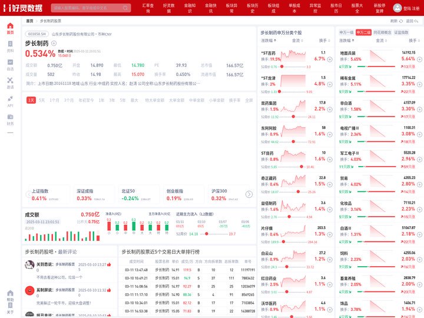Click the search magnifier icon in search box
The height and width of the screenshot is (318, 424).
point(125,8)
